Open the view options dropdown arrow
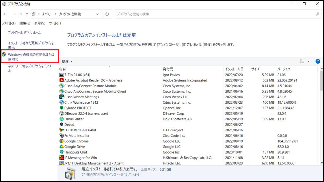The image size is (324, 182). [x=308, y=61]
